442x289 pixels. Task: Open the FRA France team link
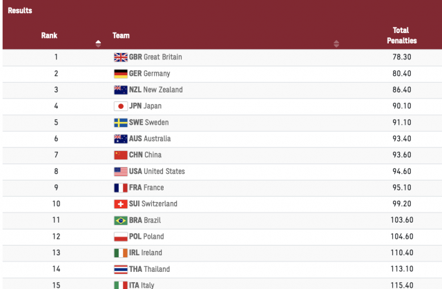pyautogui.click(x=146, y=188)
